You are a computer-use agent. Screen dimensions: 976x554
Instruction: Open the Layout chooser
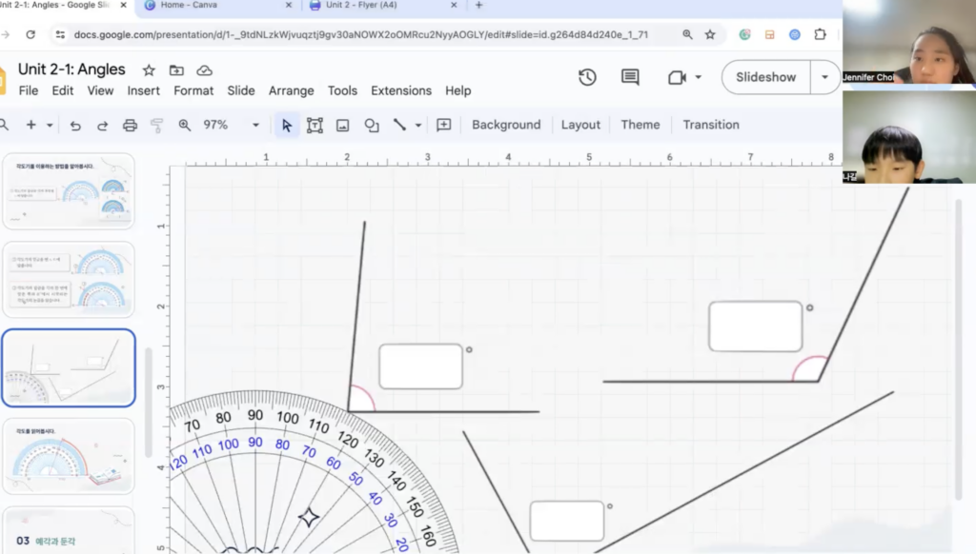click(x=580, y=125)
